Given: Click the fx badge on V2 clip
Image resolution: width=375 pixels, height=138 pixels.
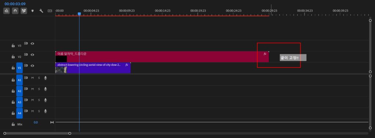Looking at the screenshot, I should pyautogui.click(x=265, y=54).
